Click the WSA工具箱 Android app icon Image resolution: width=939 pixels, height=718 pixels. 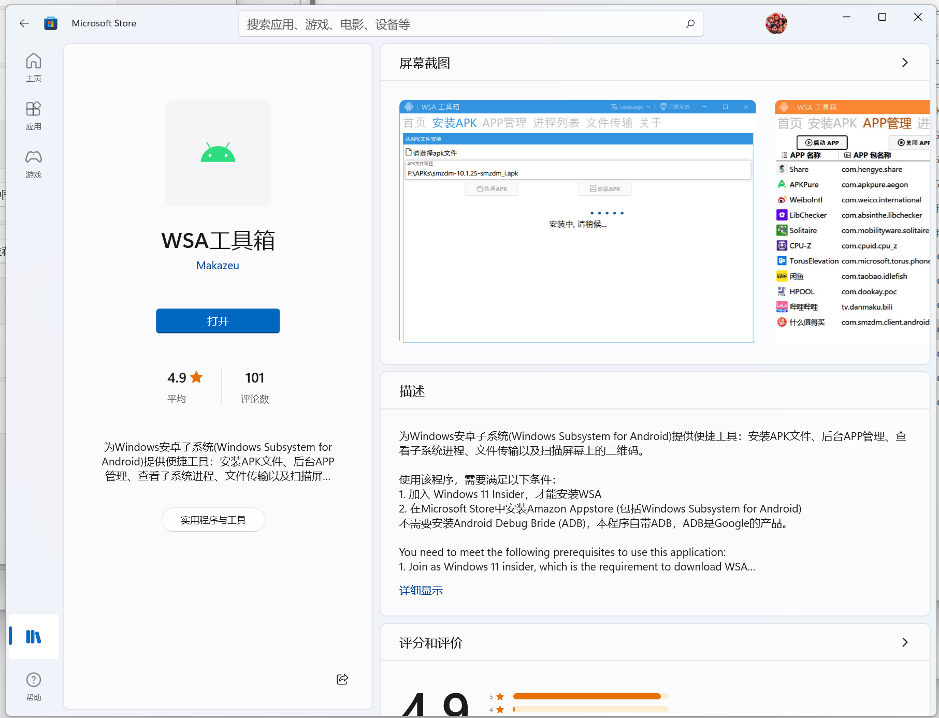pos(218,153)
